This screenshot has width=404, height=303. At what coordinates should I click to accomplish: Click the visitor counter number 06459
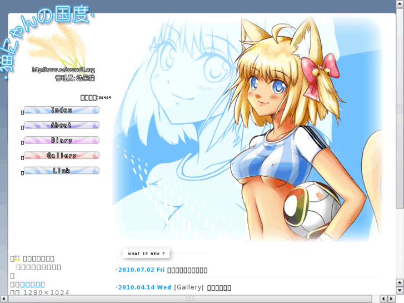(x=104, y=98)
